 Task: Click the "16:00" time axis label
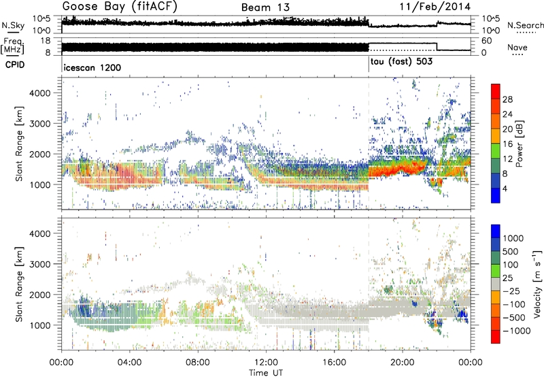click(335, 363)
